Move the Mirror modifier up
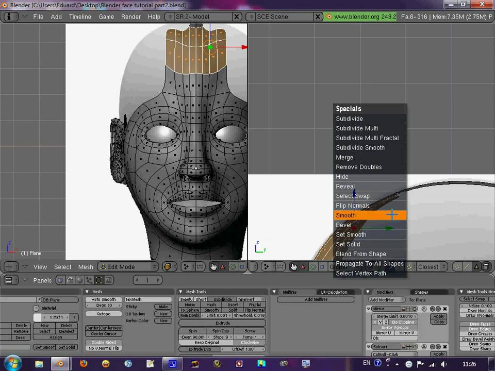Screen dimensions: 495x371 click(x=432, y=309)
